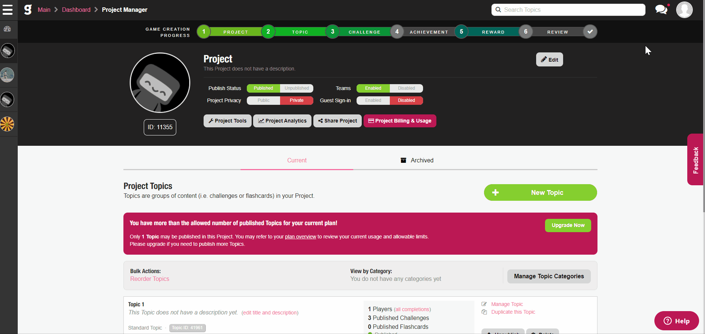Open the chat messages icon
Image resolution: width=705 pixels, height=334 pixels.
662,9
